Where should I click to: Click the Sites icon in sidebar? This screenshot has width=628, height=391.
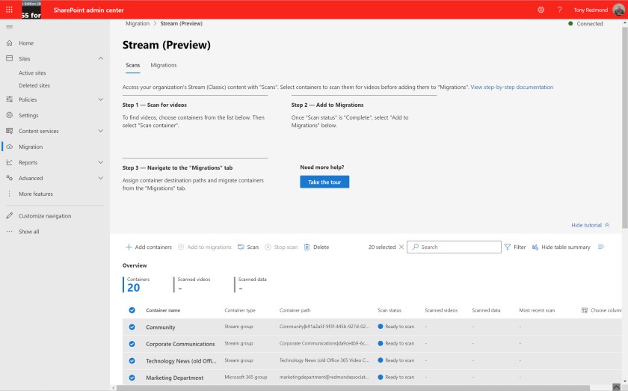(10, 58)
